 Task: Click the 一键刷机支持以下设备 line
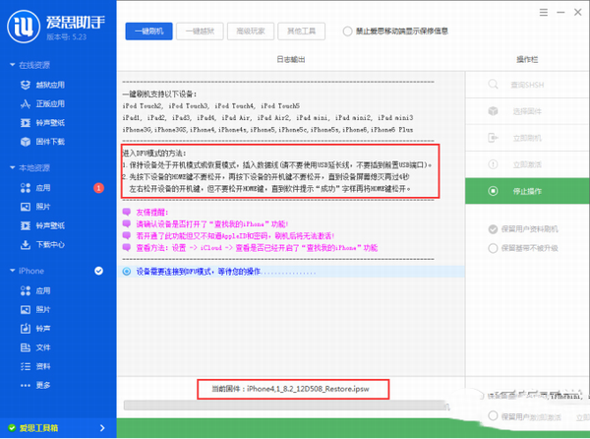159,94
